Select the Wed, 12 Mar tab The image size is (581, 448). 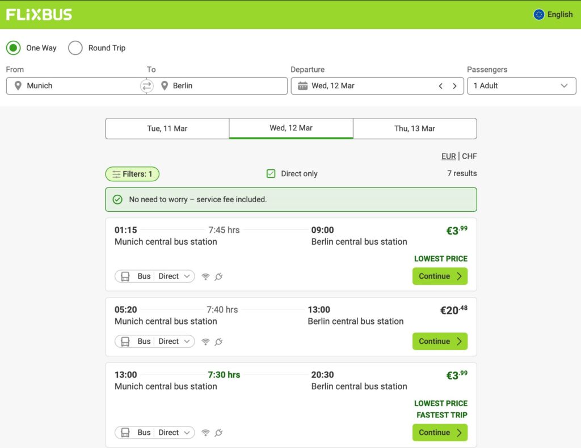point(291,129)
